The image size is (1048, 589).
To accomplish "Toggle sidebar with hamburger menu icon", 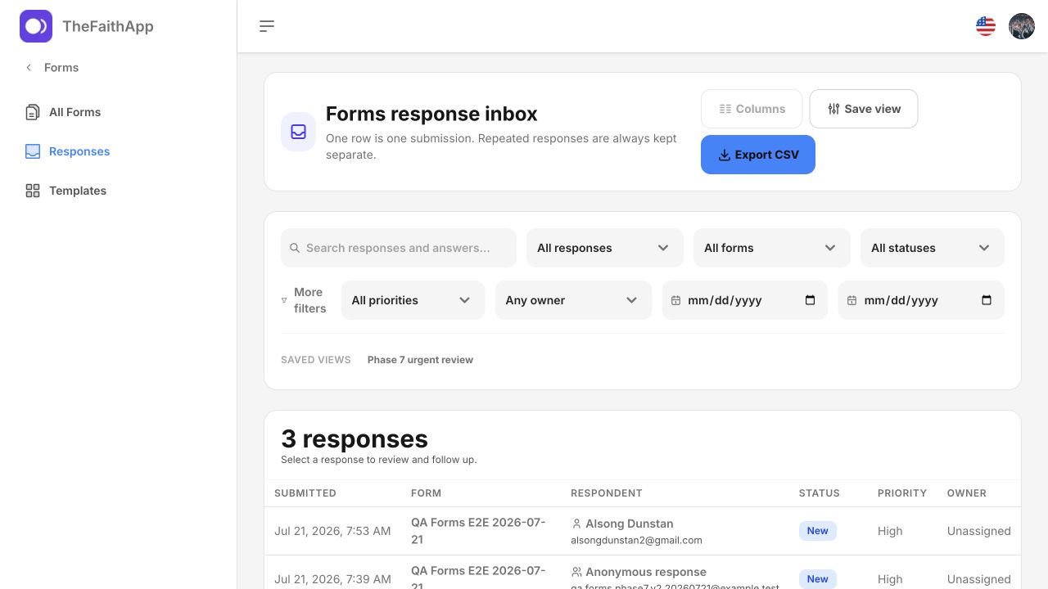I will (267, 26).
